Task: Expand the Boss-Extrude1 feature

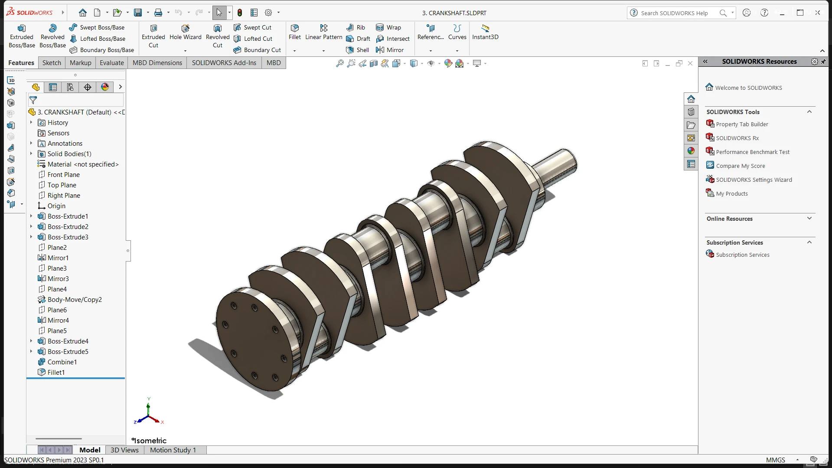Action: click(31, 216)
